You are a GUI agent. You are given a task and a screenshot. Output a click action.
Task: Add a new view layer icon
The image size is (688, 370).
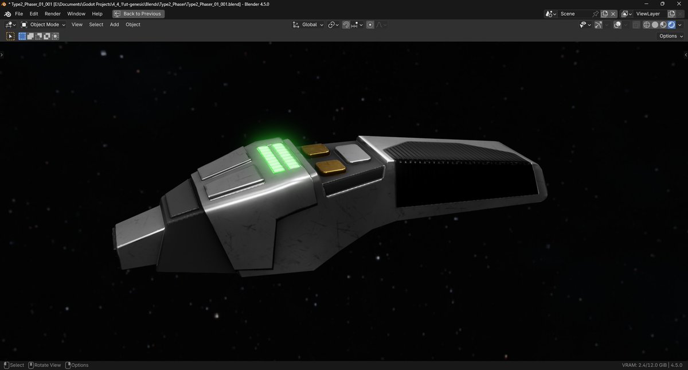671,14
